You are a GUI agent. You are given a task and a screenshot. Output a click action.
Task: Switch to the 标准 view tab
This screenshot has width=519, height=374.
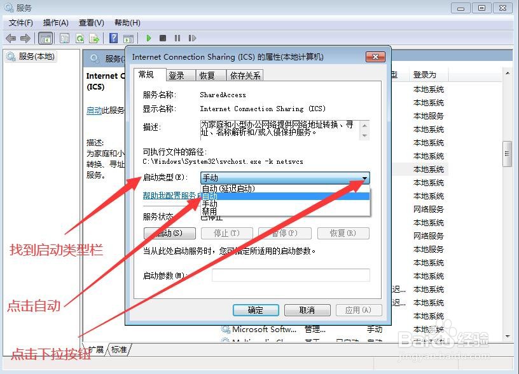(119, 349)
